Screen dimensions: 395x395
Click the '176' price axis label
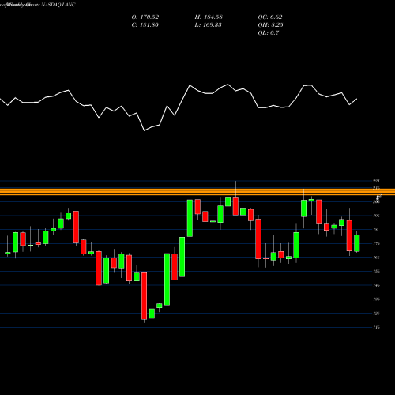click(x=377, y=243)
